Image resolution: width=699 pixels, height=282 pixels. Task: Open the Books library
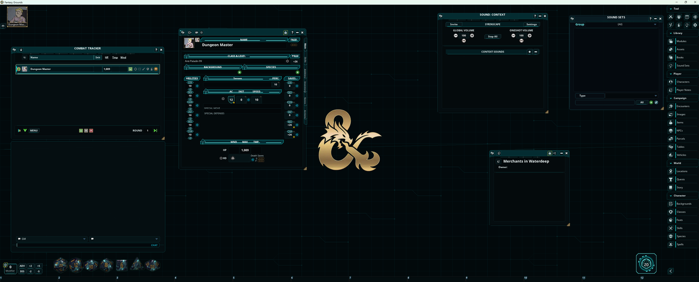click(x=682, y=57)
